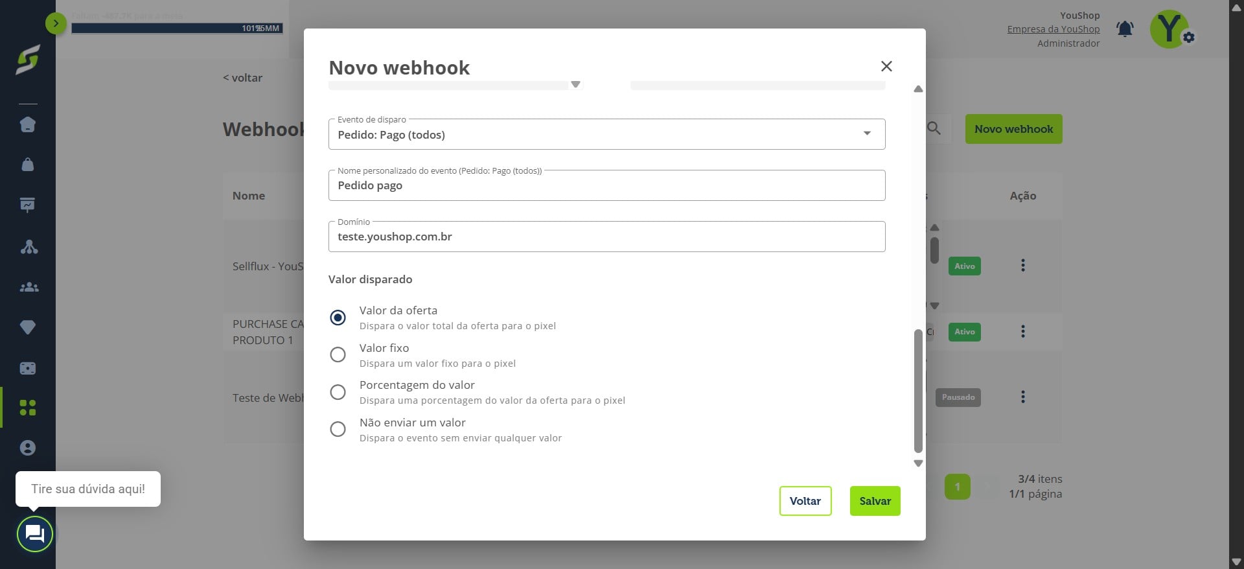
Task: Open the ticket icon in sidebar
Action: (x=28, y=368)
